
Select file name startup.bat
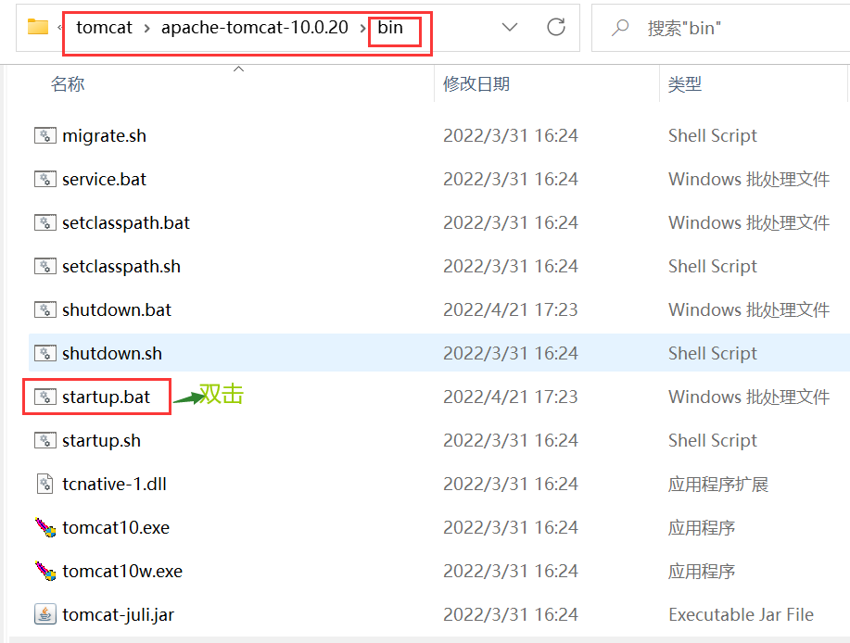pos(107,397)
